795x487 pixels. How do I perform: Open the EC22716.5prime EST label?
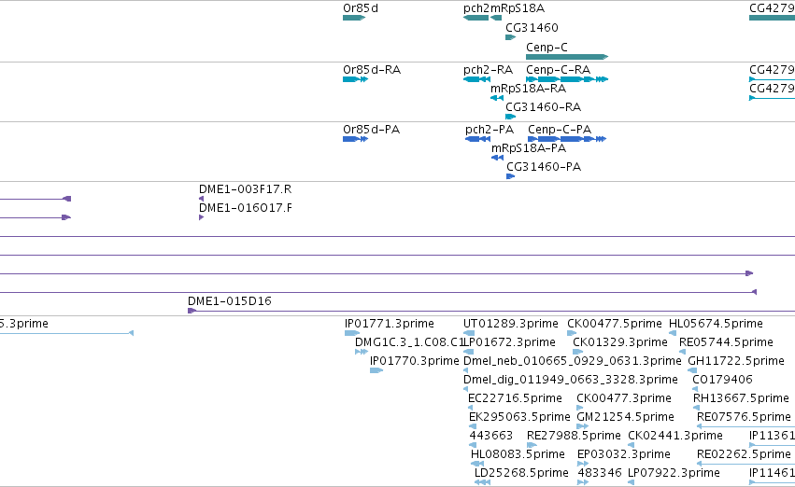pyautogui.click(x=515, y=398)
